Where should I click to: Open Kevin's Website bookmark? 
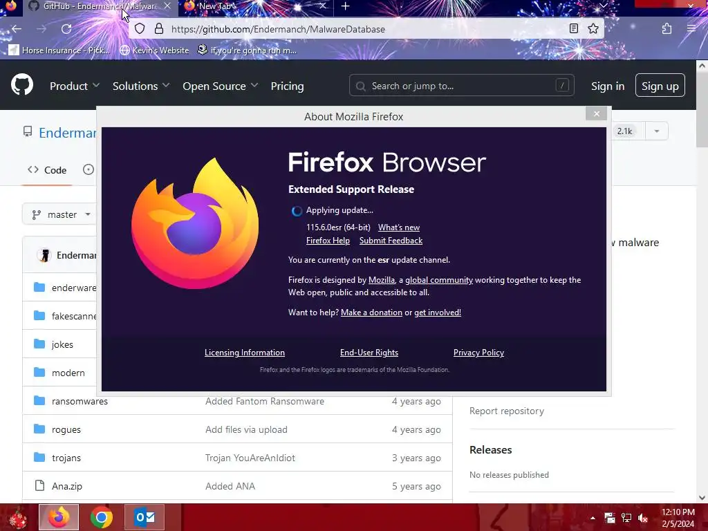click(154, 50)
